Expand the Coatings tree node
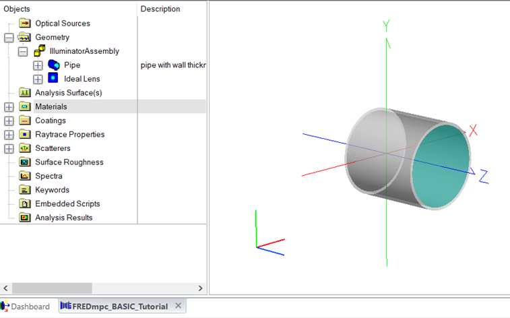This screenshot has height=318, width=510. (x=9, y=121)
